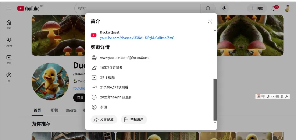Open the You section in sidebar
296x140 pixels.
9,77
